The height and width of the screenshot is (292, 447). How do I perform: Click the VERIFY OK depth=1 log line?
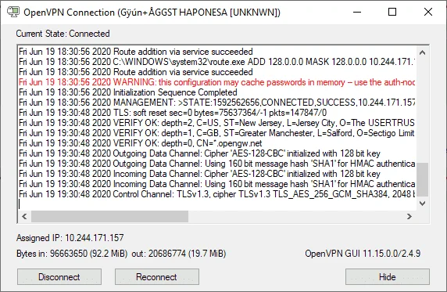[x=216, y=133]
